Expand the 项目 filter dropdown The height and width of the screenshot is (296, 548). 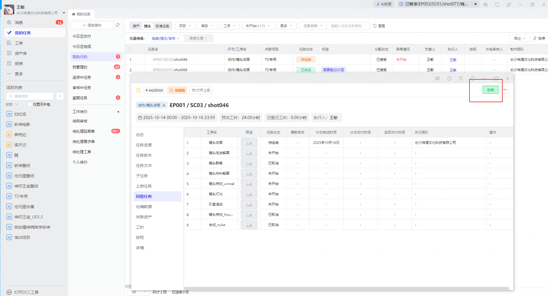coord(185,26)
